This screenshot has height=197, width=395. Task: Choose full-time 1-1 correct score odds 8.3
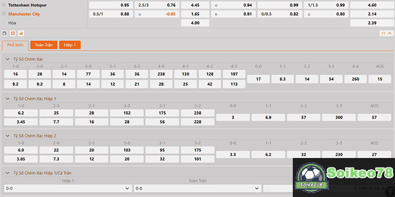[x=282, y=79]
